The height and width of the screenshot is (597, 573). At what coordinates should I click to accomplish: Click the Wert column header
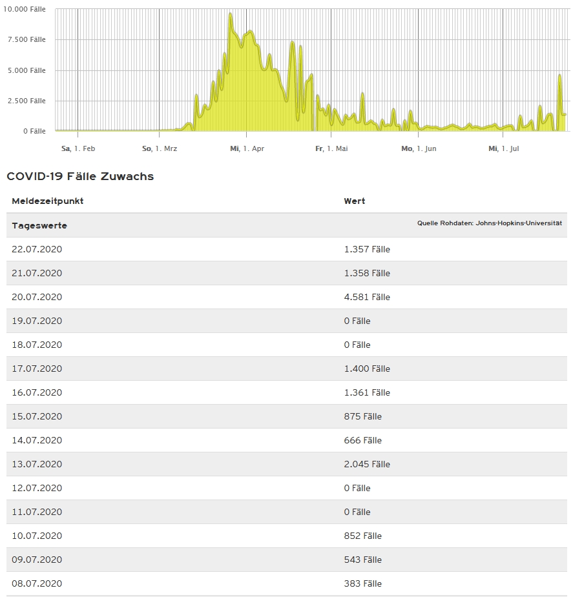pos(355,201)
